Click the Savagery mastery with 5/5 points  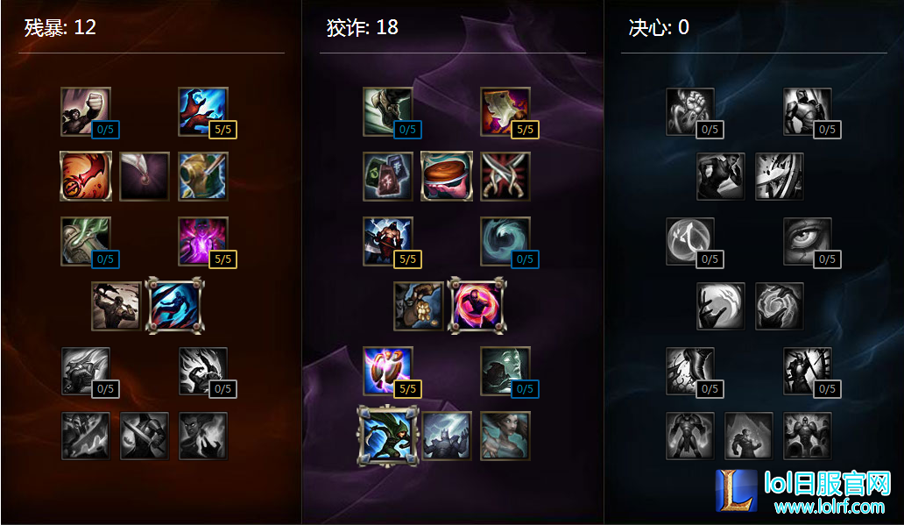tap(505, 111)
